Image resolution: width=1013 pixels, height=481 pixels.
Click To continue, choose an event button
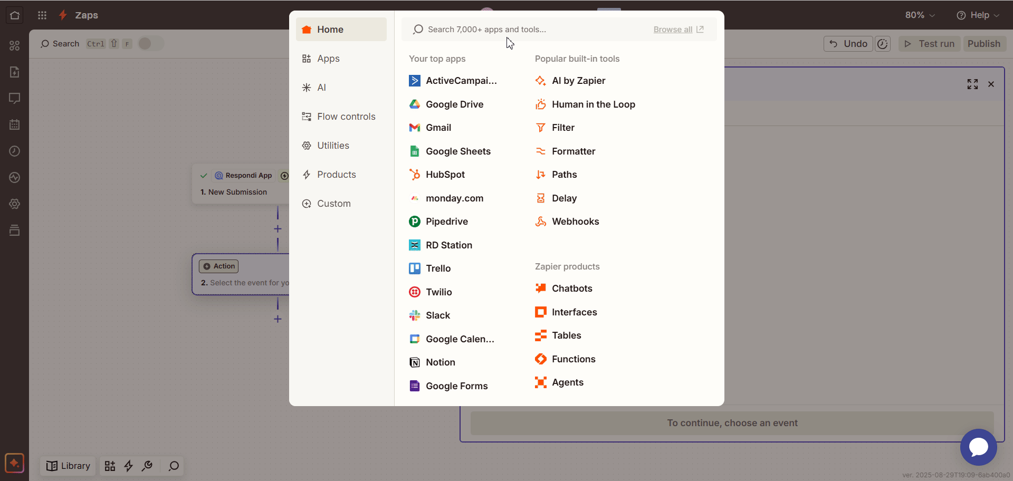click(732, 423)
